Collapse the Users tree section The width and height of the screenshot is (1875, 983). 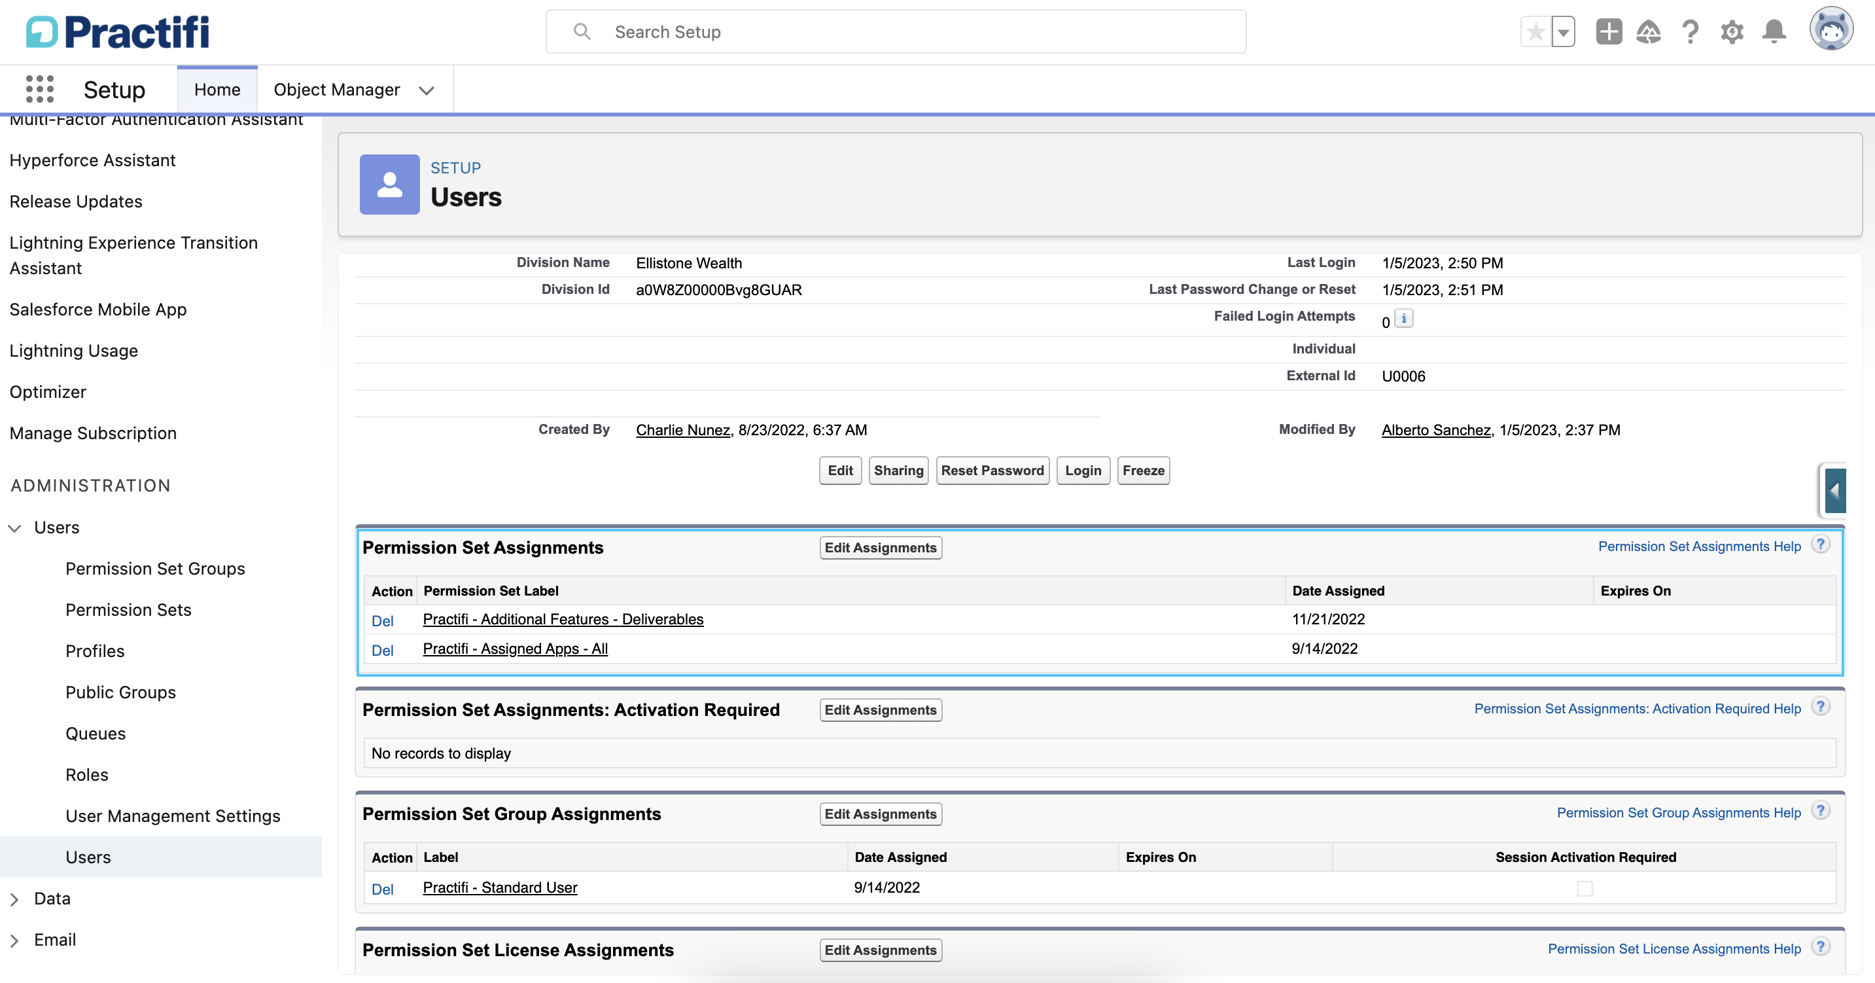[14, 528]
